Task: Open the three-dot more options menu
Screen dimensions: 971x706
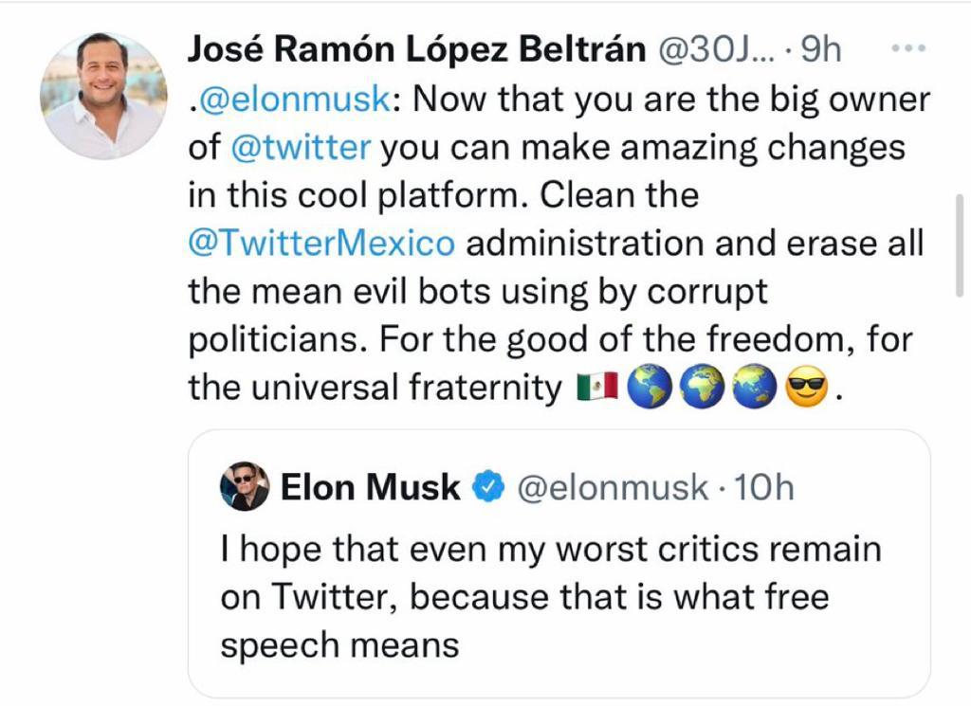Action: (907, 47)
